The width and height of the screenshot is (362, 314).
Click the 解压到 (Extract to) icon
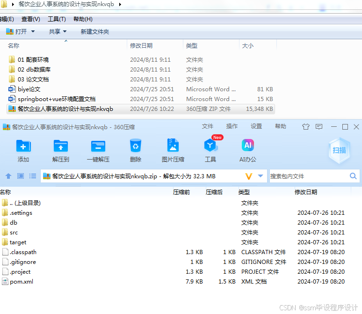coord(61,146)
